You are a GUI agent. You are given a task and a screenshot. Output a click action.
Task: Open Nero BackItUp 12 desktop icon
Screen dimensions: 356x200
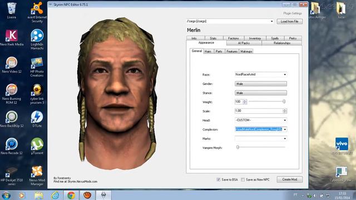12,119
